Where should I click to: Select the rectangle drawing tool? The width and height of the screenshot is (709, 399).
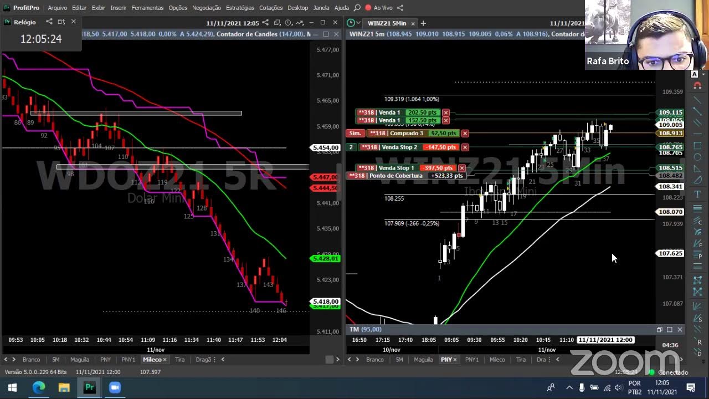coord(697,146)
